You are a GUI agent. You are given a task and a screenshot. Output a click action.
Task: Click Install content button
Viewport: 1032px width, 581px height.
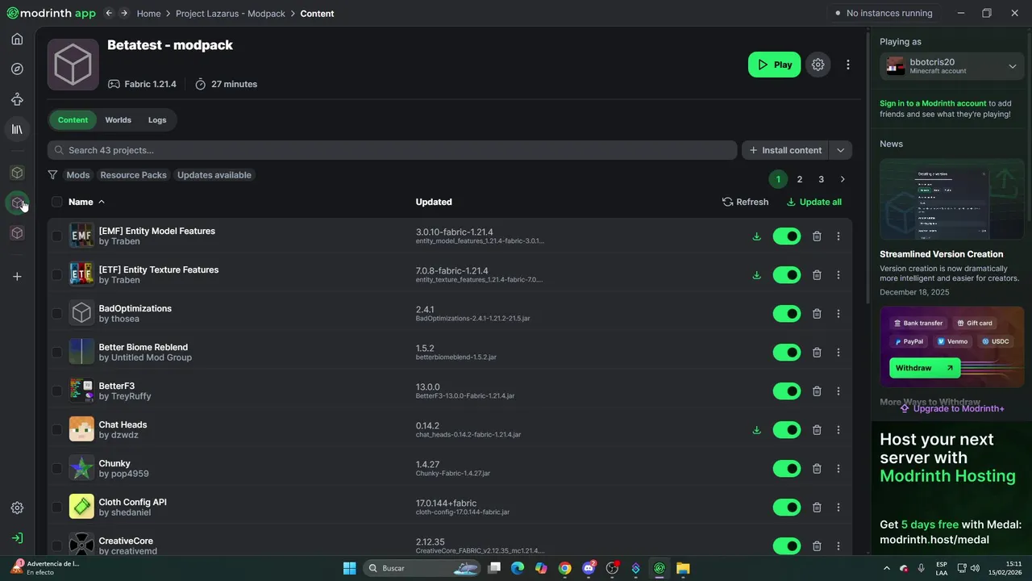pyautogui.click(x=785, y=150)
